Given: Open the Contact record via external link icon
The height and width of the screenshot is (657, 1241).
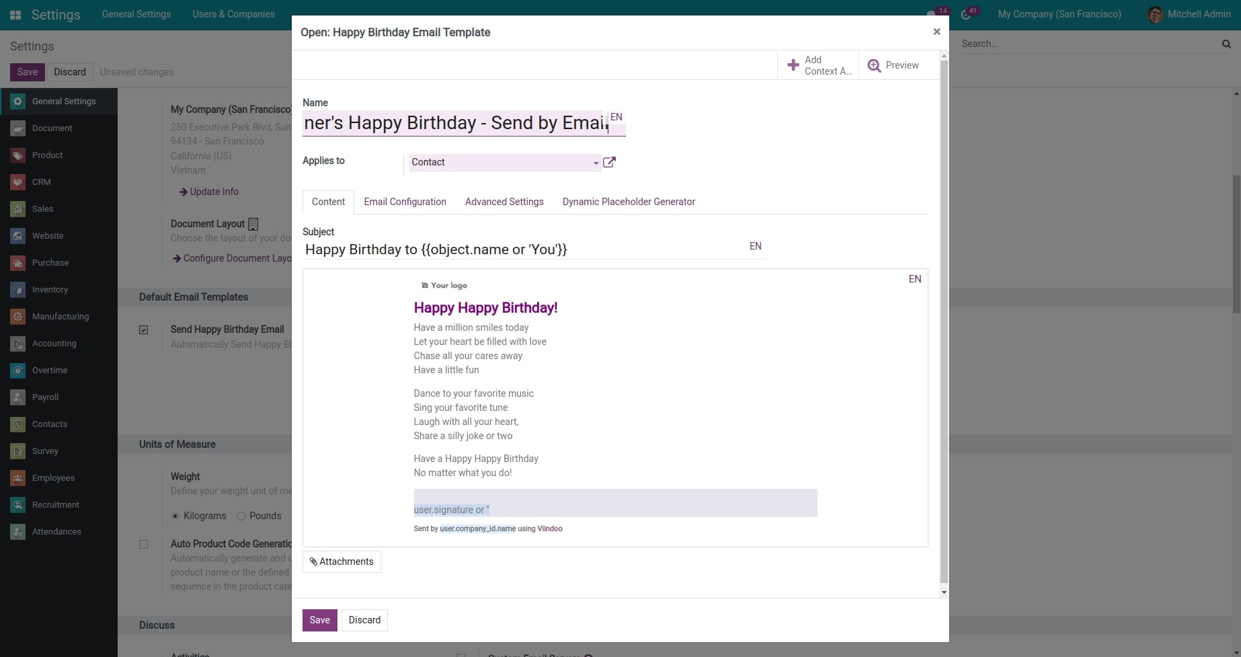Looking at the screenshot, I should coord(609,162).
